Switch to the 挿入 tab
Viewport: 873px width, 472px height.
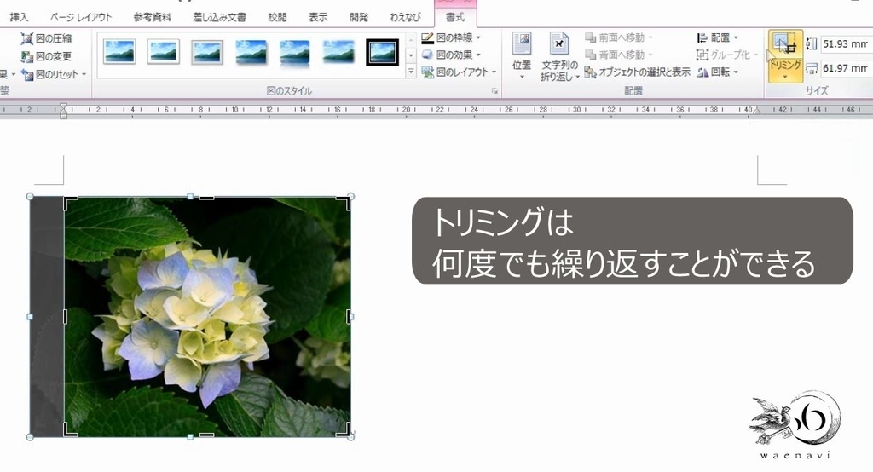19,17
